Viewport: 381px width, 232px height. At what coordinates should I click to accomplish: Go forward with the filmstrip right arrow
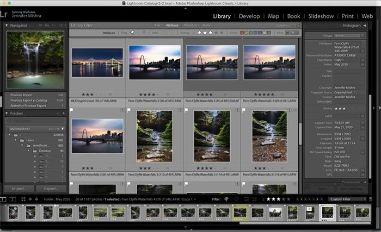[x=36, y=199]
